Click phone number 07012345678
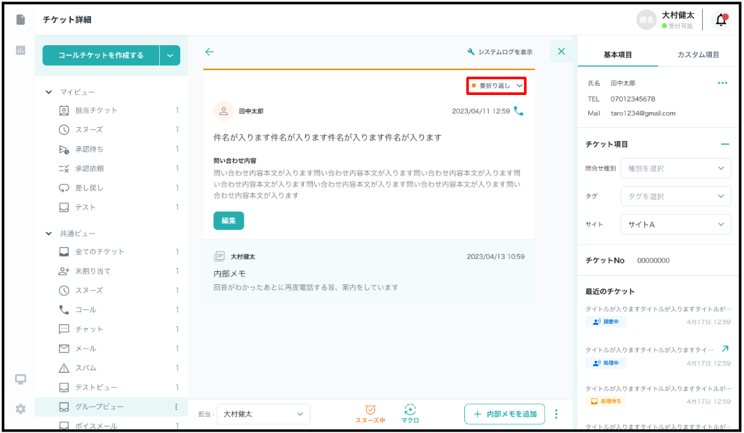The image size is (744, 433). click(x=633, y=99)
